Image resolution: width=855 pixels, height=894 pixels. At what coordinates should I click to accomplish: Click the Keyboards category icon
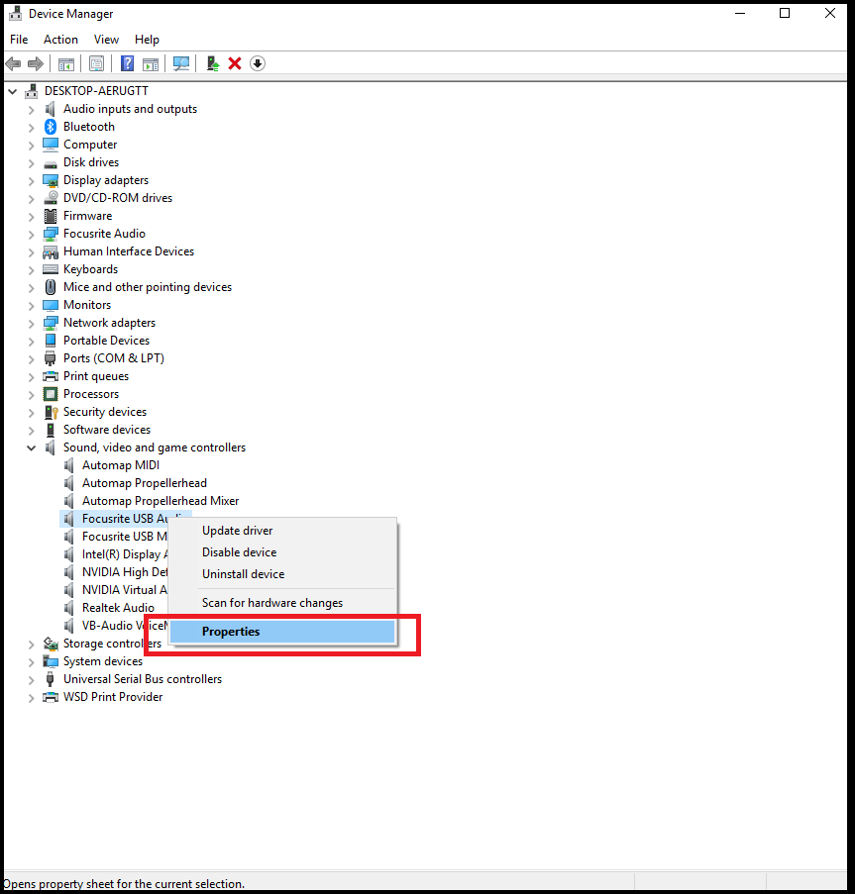click(51, 269)
